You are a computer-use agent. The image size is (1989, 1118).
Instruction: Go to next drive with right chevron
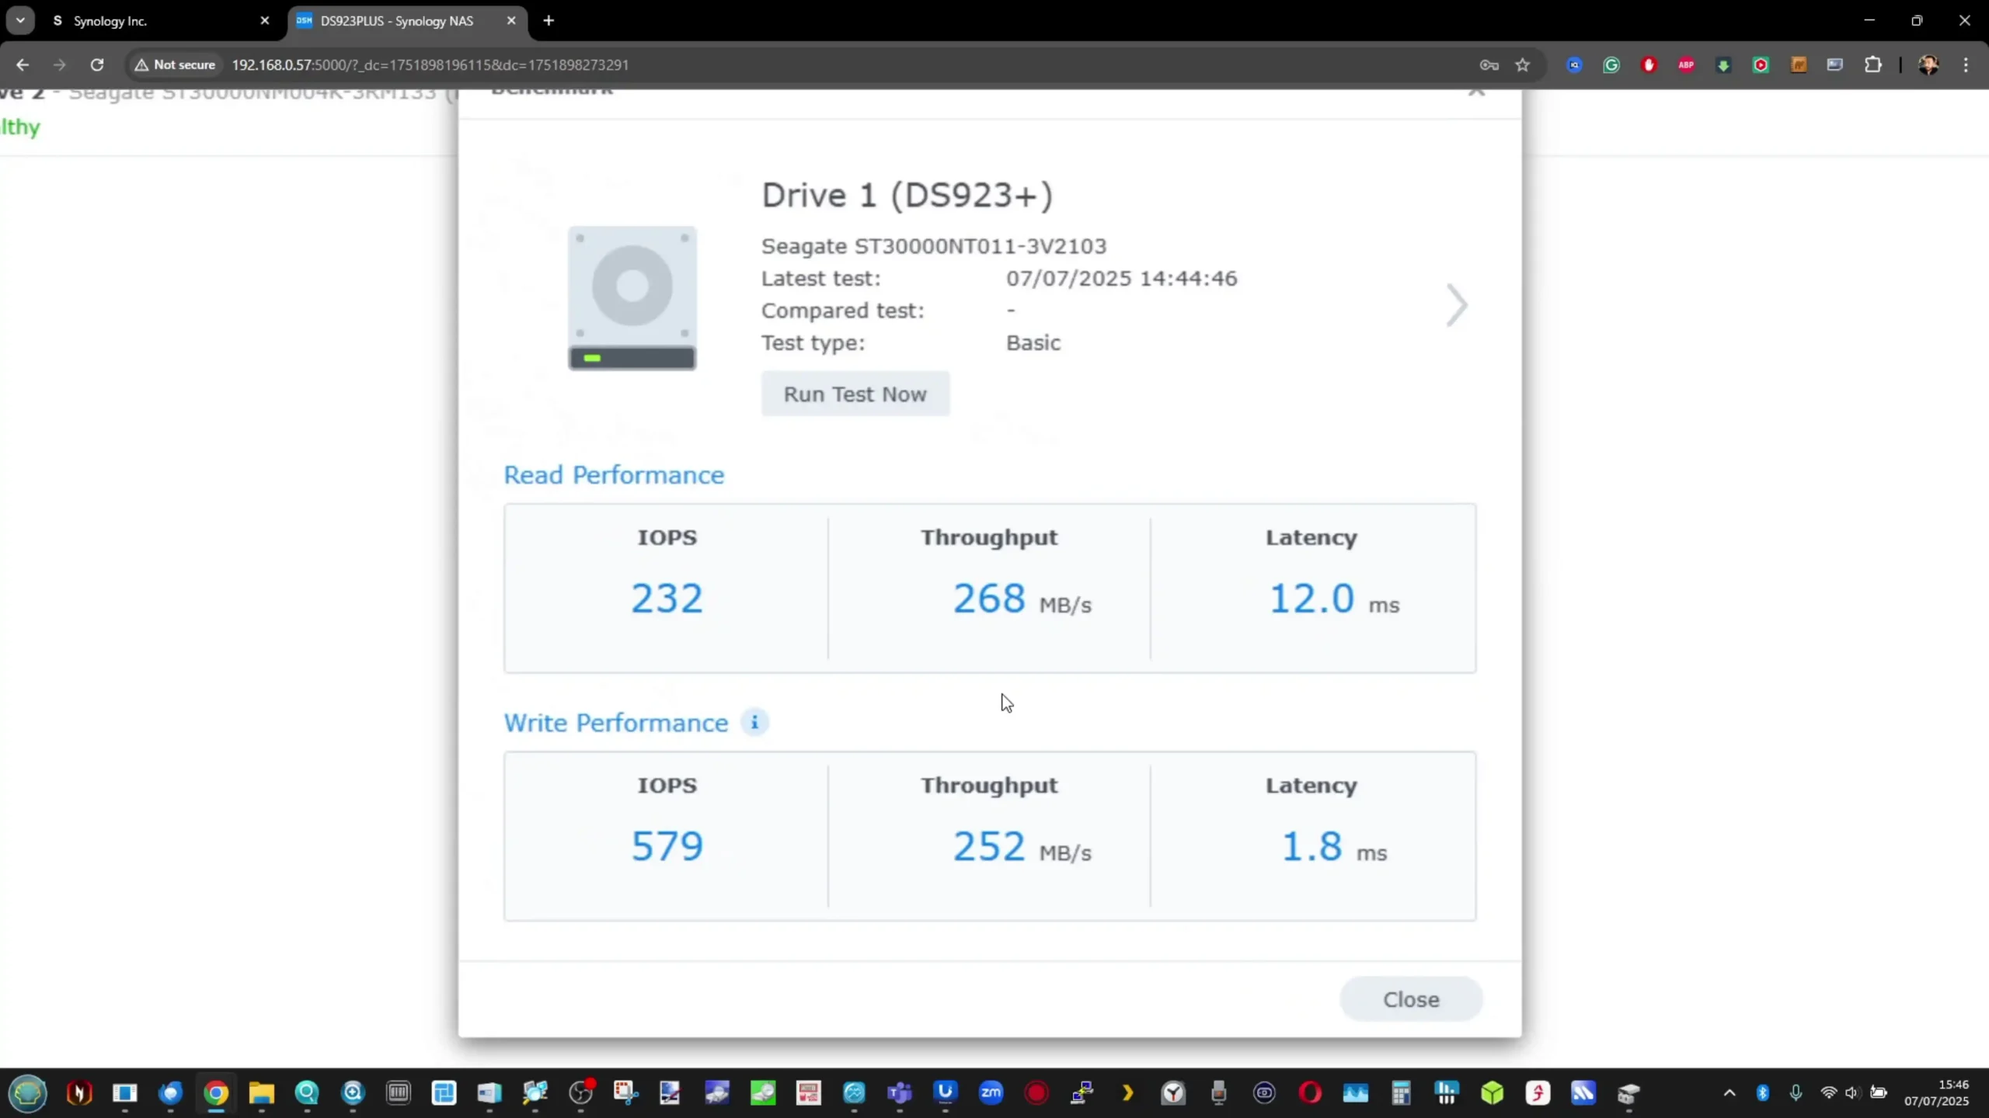(x=1456, y=305)
